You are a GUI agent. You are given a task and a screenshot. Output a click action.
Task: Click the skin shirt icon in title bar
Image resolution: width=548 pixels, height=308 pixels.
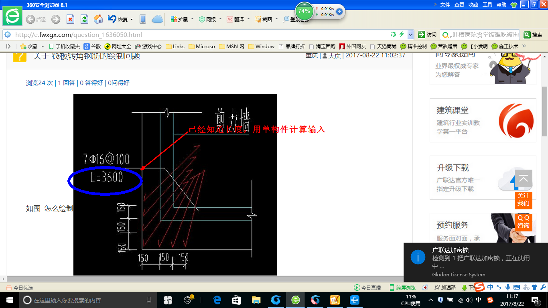514,5
